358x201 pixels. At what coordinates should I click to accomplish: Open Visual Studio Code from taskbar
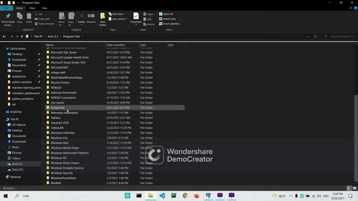[162, 196]
